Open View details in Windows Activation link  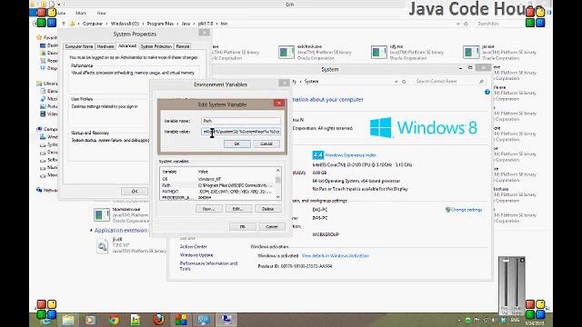tap(336, 256)
